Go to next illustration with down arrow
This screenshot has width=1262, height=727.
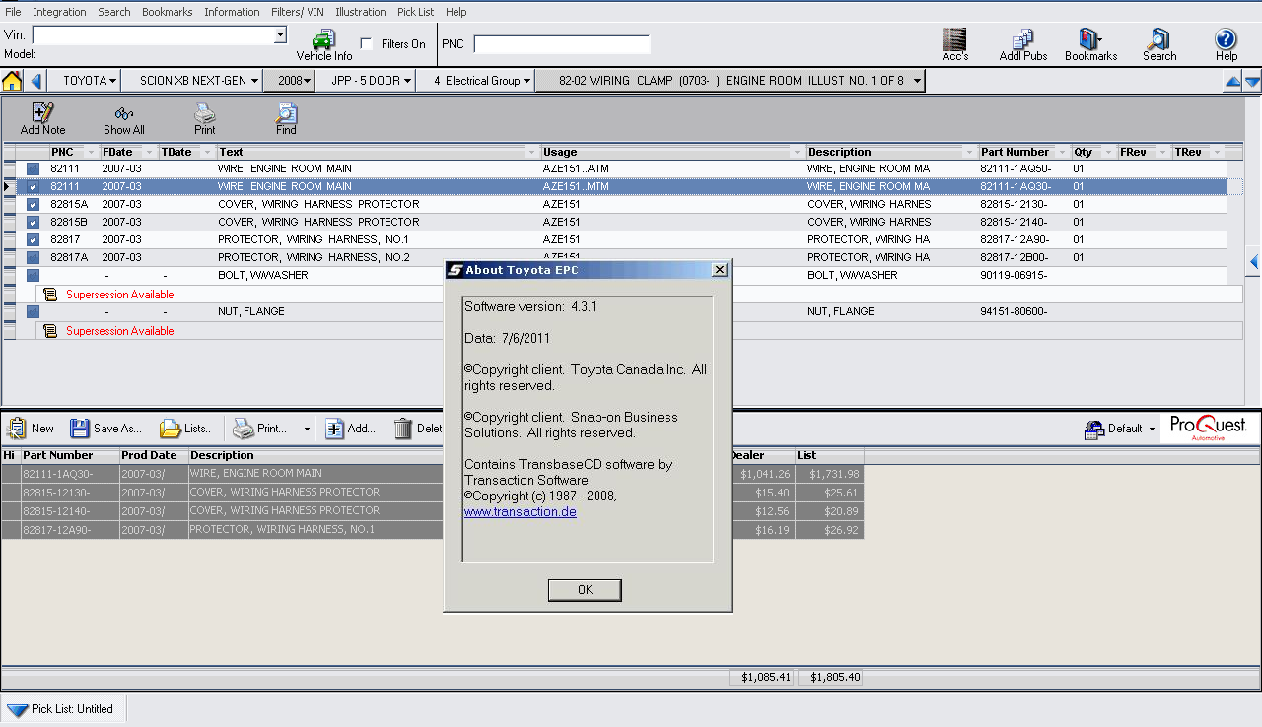click(1252, 82)
